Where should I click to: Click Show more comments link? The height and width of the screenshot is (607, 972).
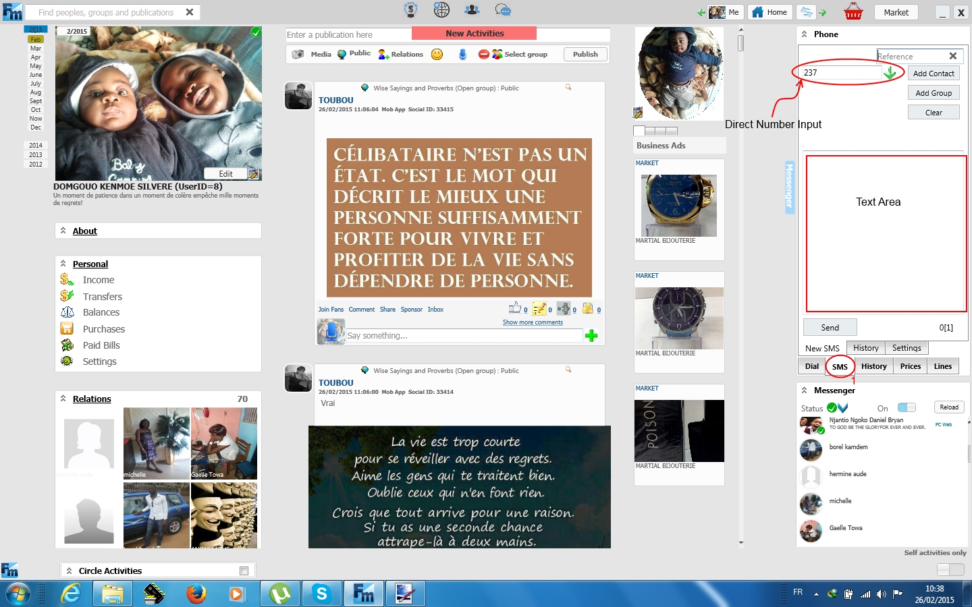pos(533,322)
